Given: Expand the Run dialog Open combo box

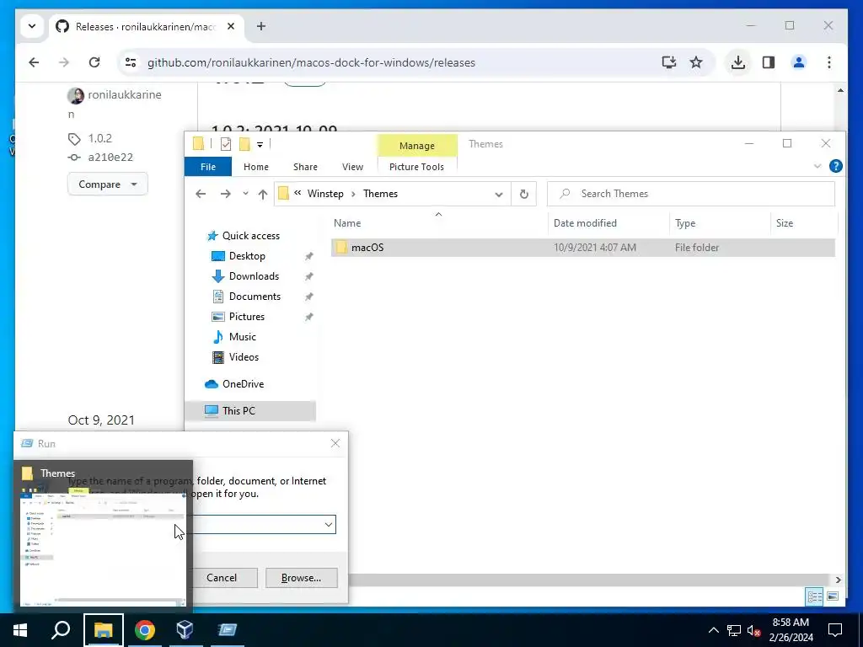Looking at the screenshot, I should [x=328, y=524].
